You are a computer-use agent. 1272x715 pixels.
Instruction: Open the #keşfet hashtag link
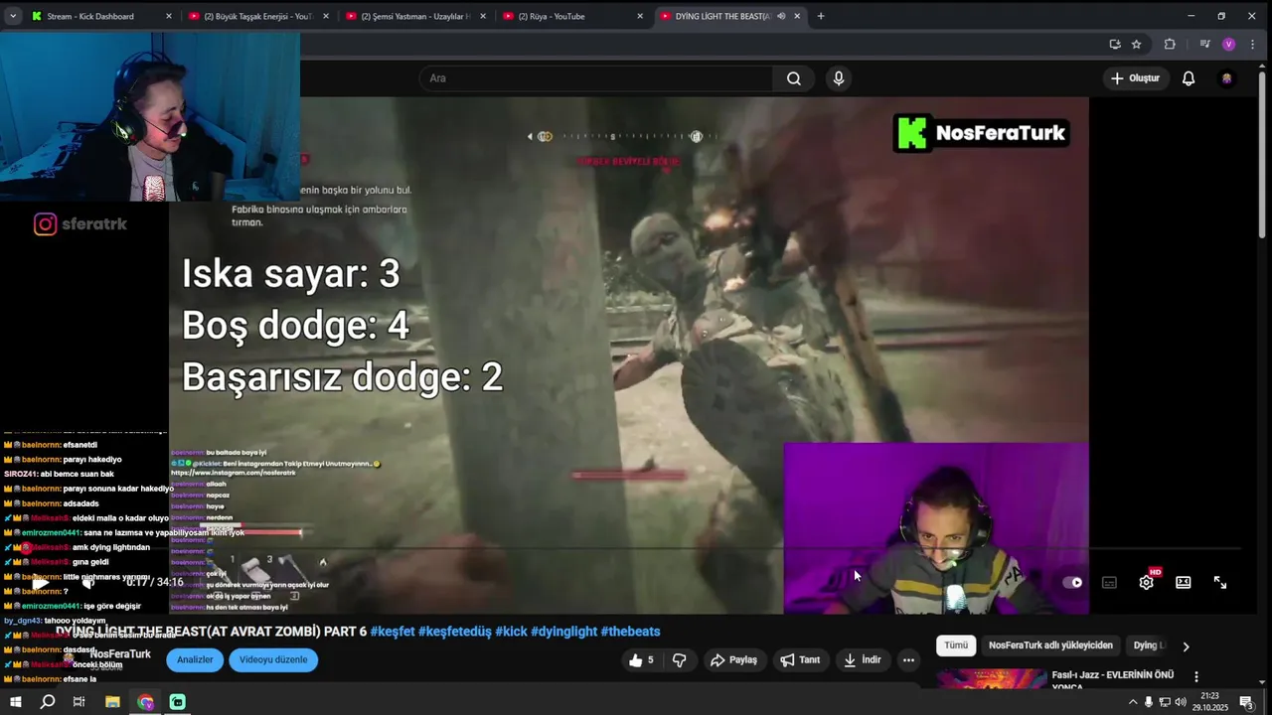(x=393, y=632)
